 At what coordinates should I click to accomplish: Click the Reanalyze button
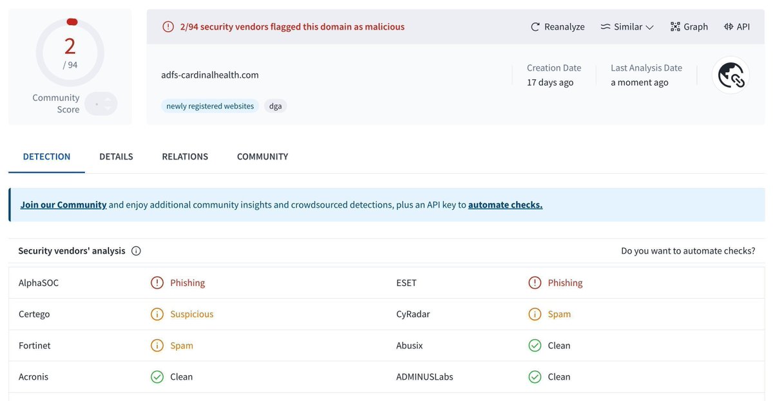[x=557, y=26]
